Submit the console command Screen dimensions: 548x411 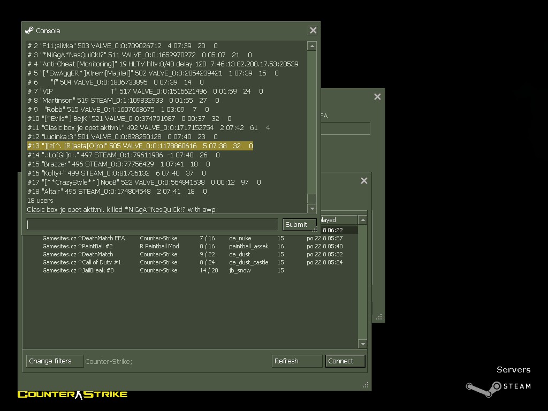[x=299, y=224]
